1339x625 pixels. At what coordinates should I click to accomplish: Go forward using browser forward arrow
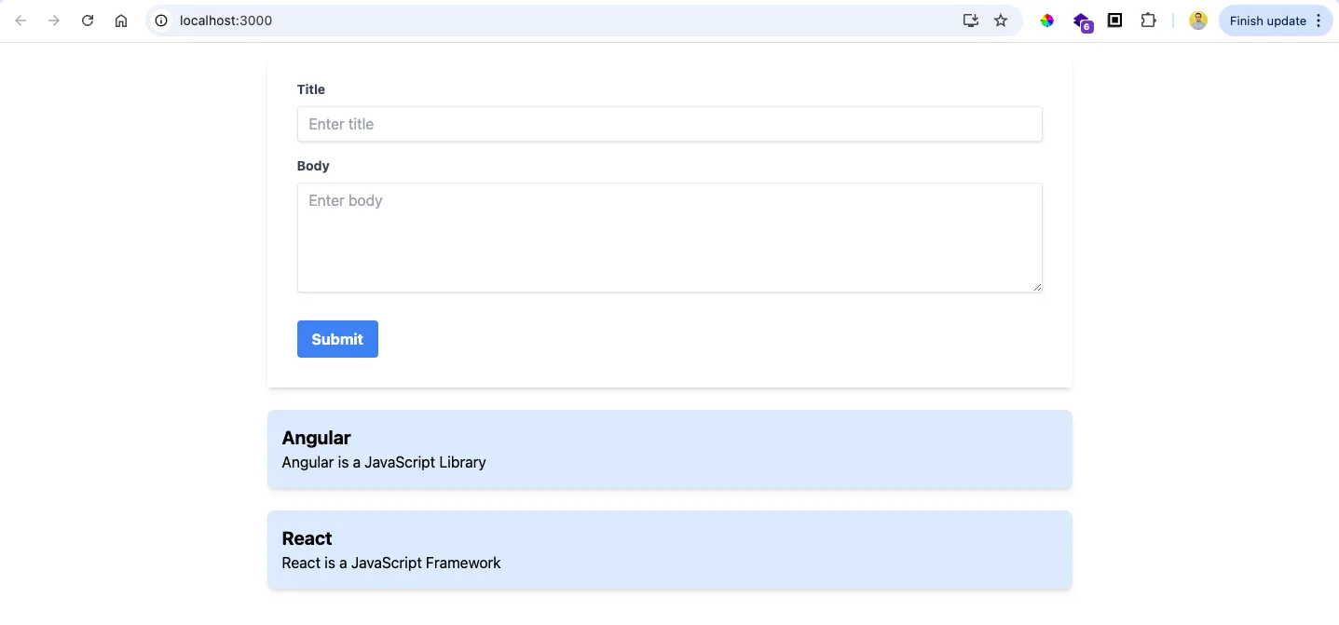[x=54, y=20]
